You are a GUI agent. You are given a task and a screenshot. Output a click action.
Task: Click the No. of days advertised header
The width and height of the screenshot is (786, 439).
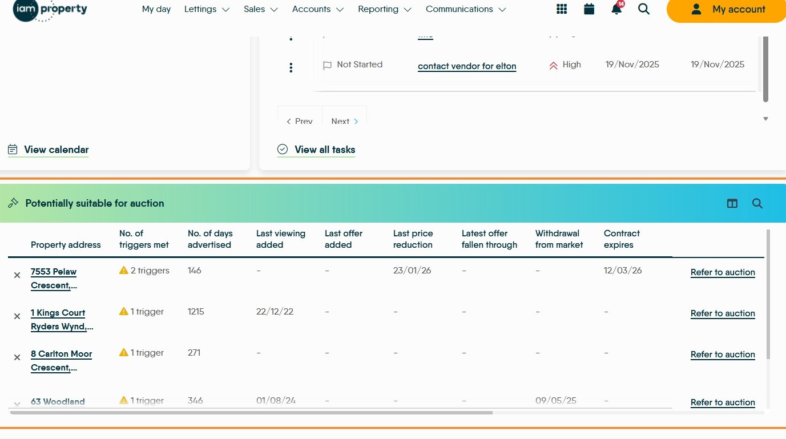209,239
